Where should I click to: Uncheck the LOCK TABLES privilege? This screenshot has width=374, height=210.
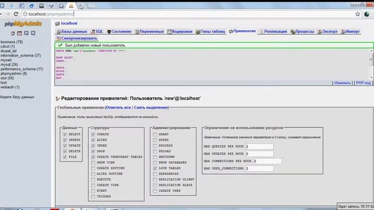click(155, 169)
